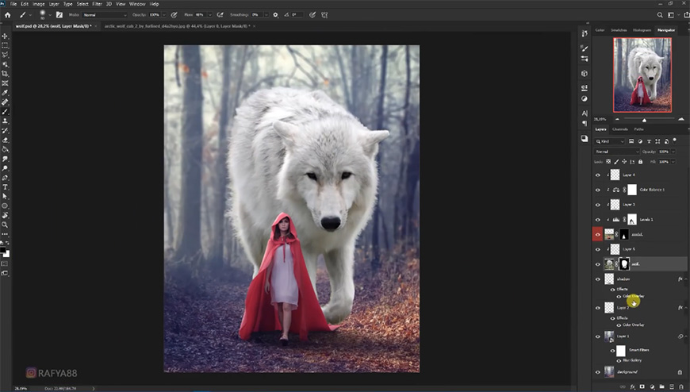Image resolution: width=690 pixels, height=392 pixels.
Task: Open the File menu
Action: point(13,4)
